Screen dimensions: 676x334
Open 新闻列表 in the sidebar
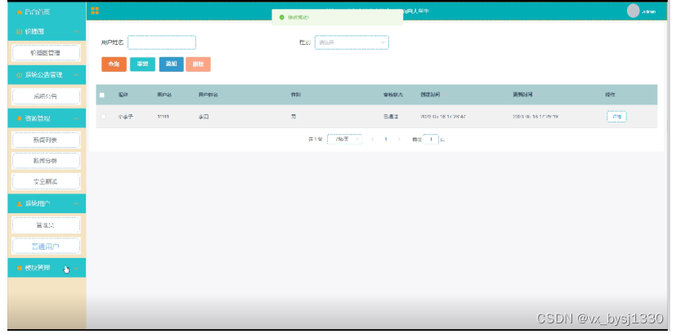(46, 140)
